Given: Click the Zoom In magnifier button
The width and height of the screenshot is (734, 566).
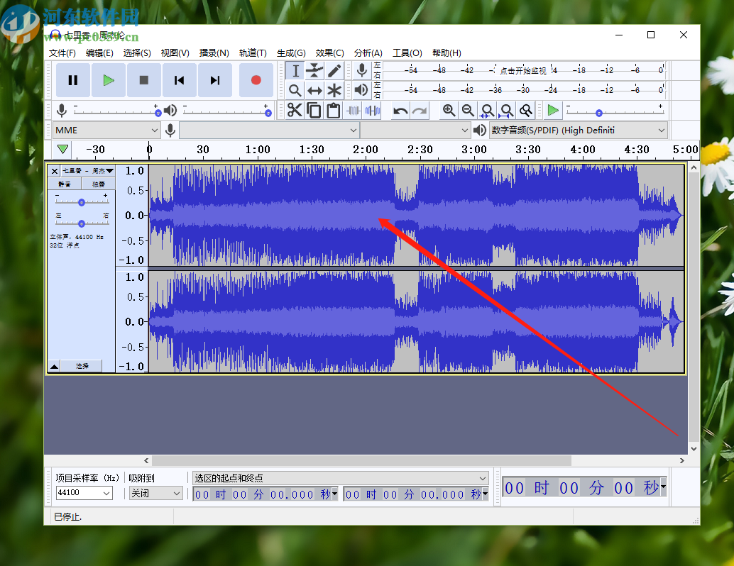Looking at the screenshot, I should (449, 111).
